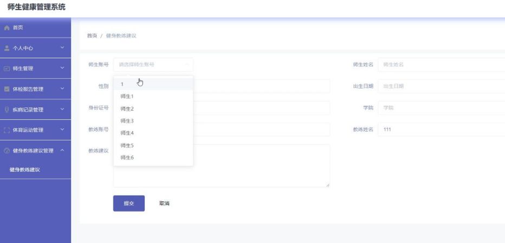Focus the 师生姓名 input field
This screenshot has width=505, height=243.
point(442,64)
